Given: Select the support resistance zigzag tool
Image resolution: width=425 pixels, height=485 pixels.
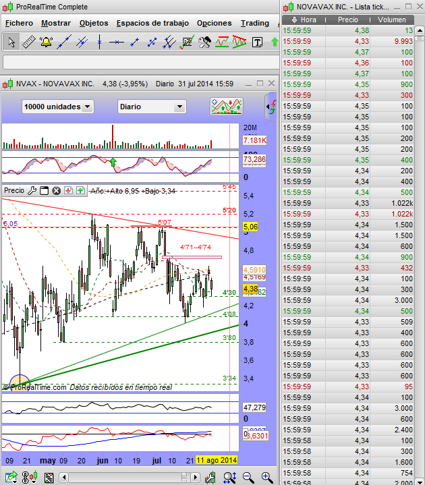Looking at the screenshot, I should click(x=222, y=42).
